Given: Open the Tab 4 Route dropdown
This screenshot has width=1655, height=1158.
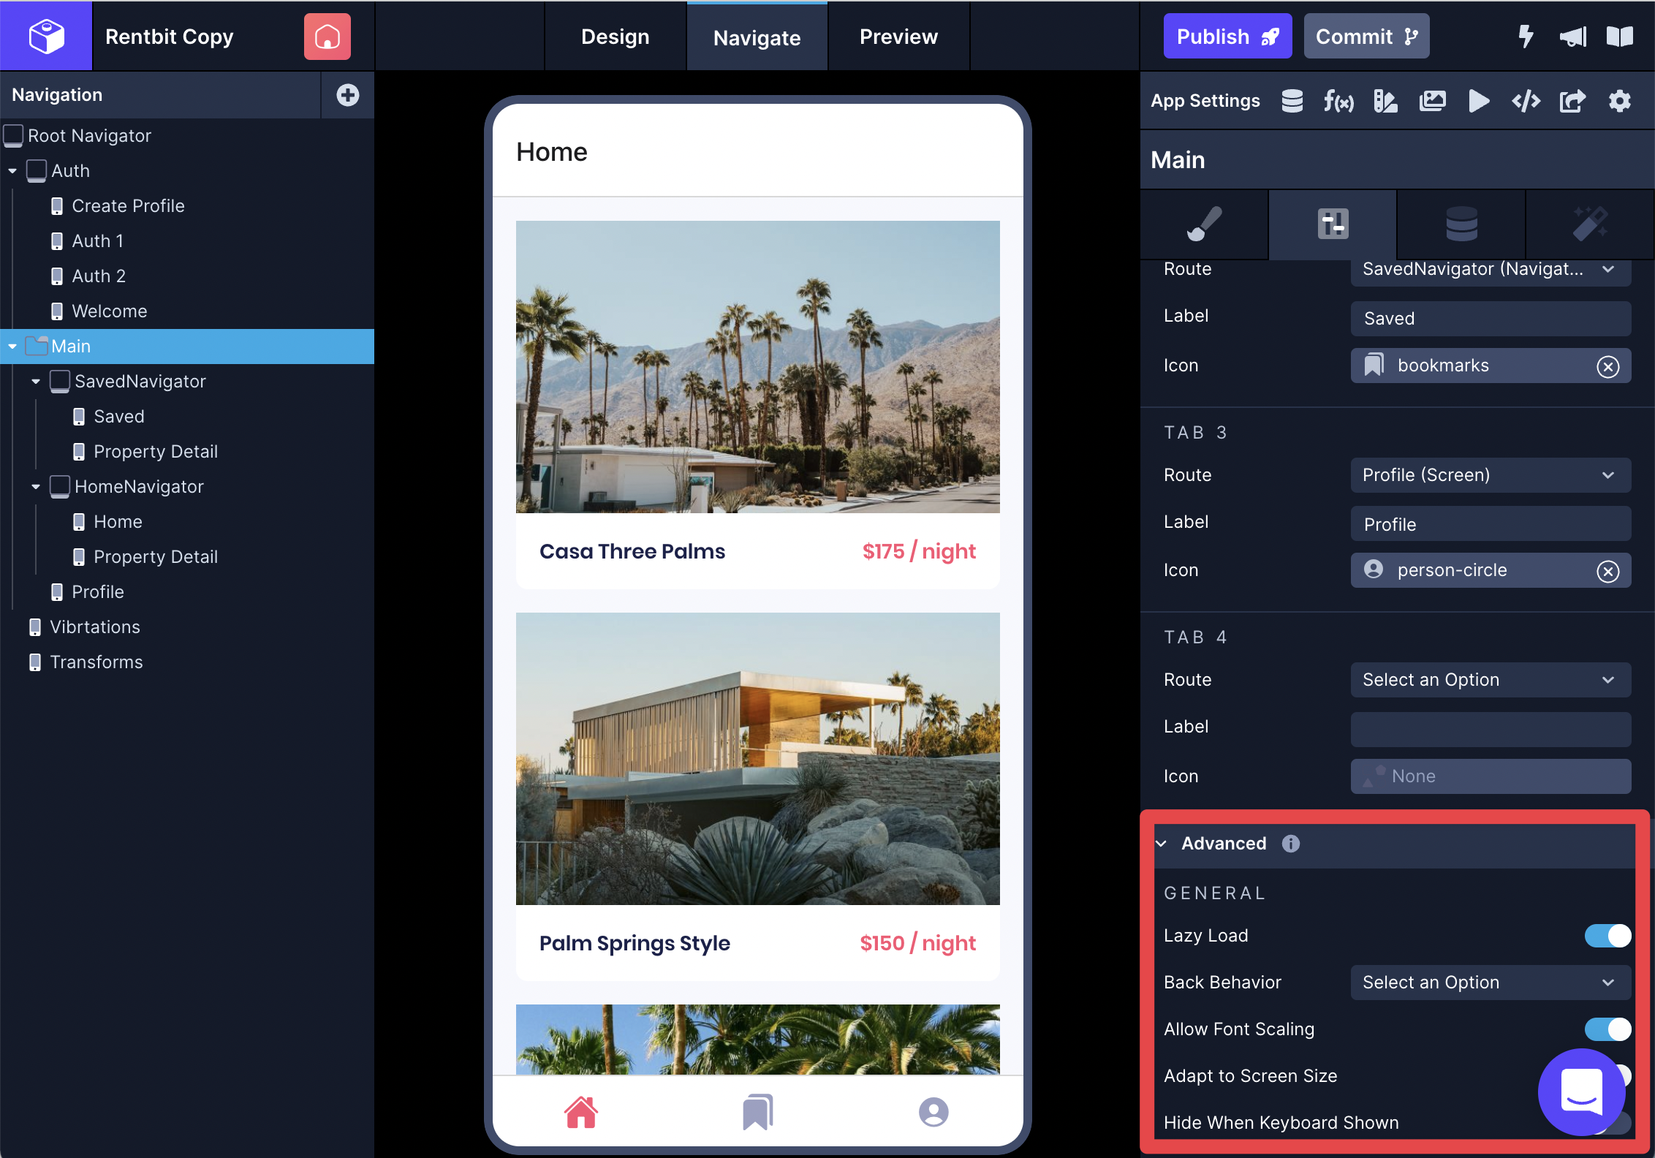Looking at the screenshot, I should (1490, 680).
